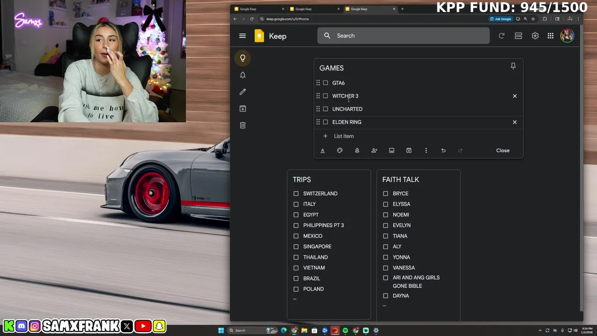
Task: Check off GTA6 in GAMES list
Action: (x=326, y=83)
